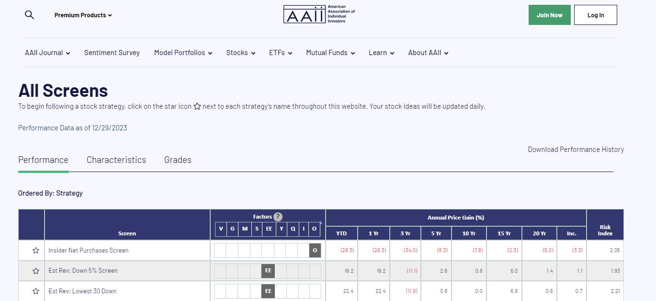The height and width of the screenshot is (301, 656).
Task: Star the Insider Net Purchases Screen
Action: coord(35,250)
